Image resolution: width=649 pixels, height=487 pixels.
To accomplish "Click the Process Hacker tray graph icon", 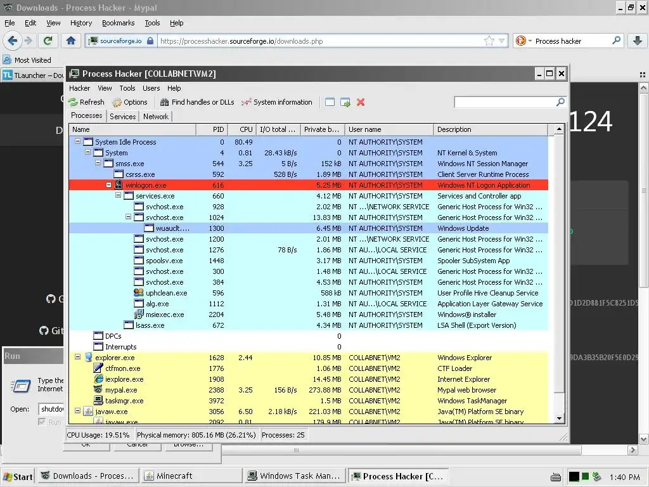I will tap(574, 477).
